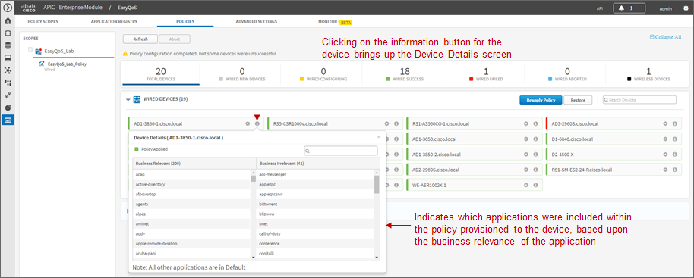694x278 pixels.
Task: Click the Refresh button
Action: 140,39
